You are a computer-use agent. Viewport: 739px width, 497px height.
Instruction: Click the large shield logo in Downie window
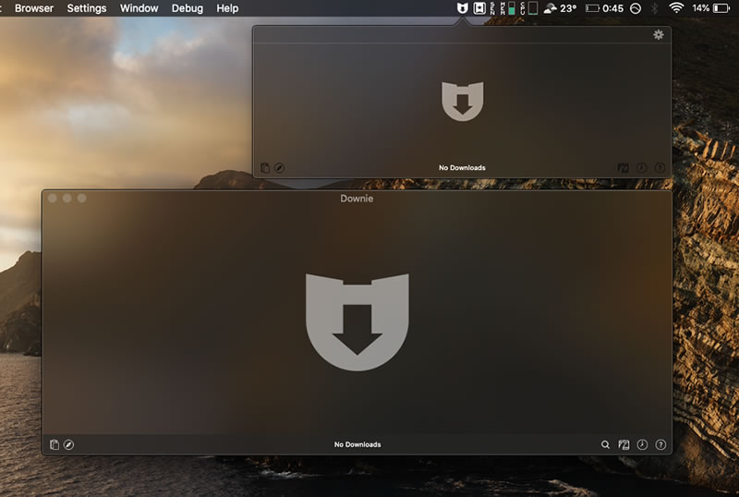pyautogui.click(x=357, y=322)
